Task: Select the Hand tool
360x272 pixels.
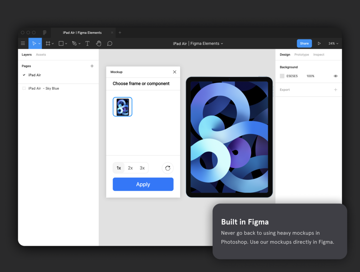Action: coord(99,43)
